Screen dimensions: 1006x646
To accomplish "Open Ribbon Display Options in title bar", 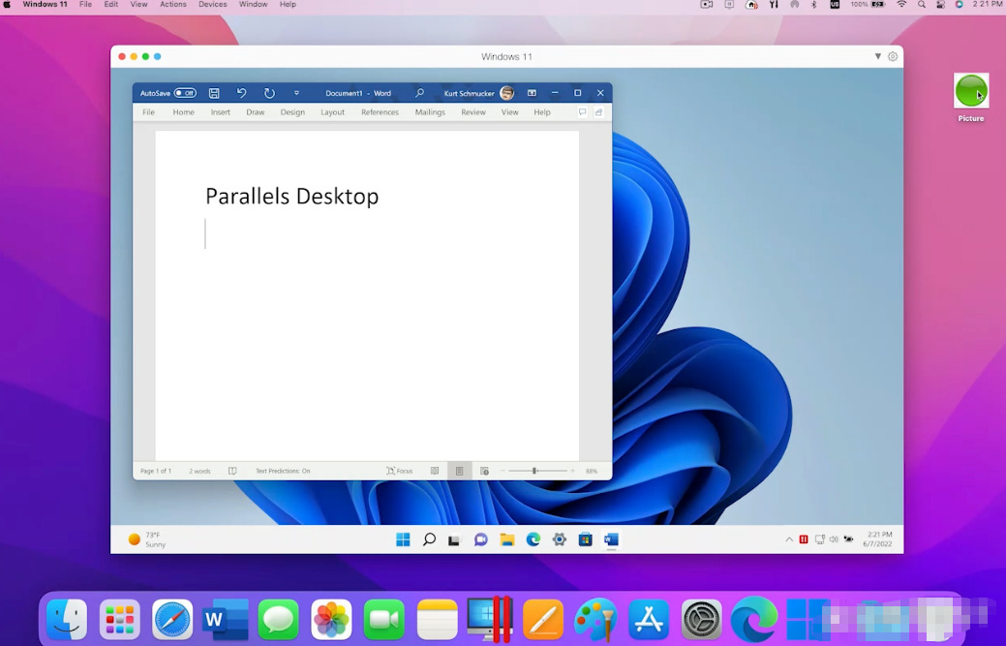I will click(532, 93).
